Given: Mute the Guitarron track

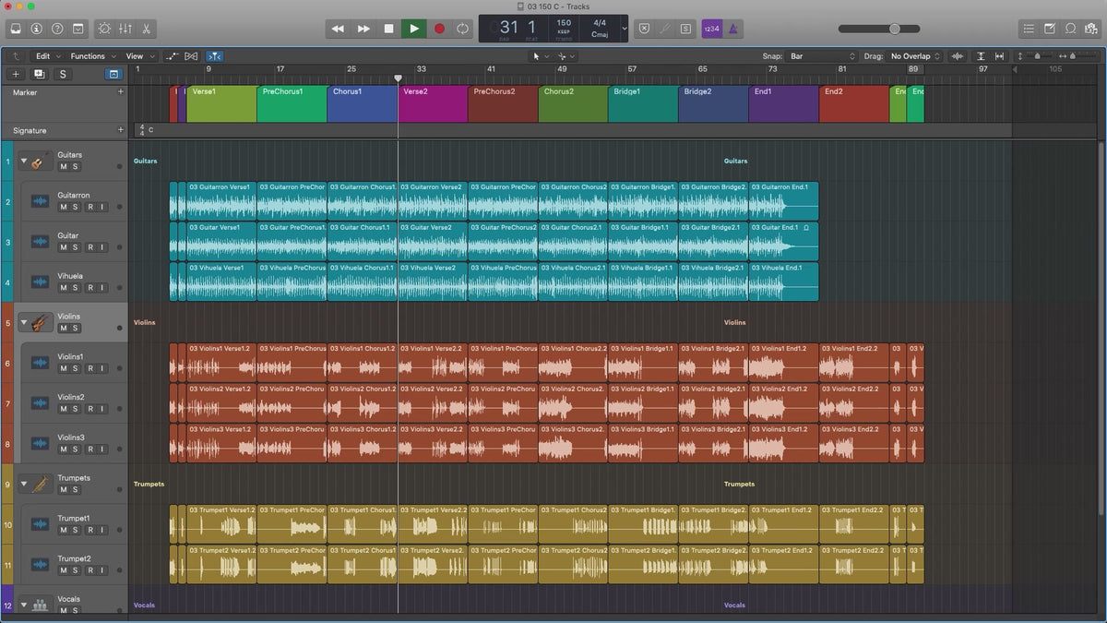Looking at the screenshot, I should point(64,207).
